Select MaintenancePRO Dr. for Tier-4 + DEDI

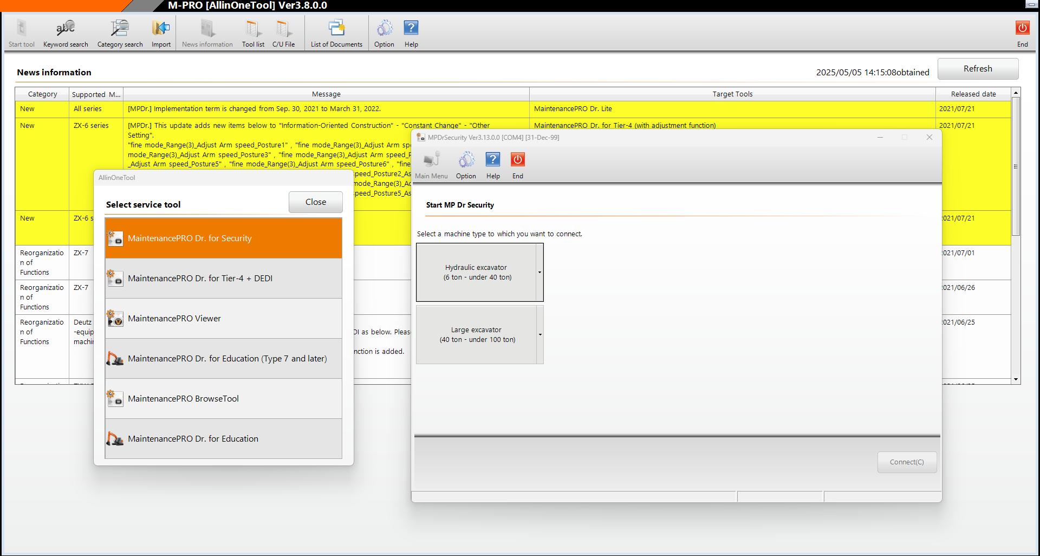(223, 278)
